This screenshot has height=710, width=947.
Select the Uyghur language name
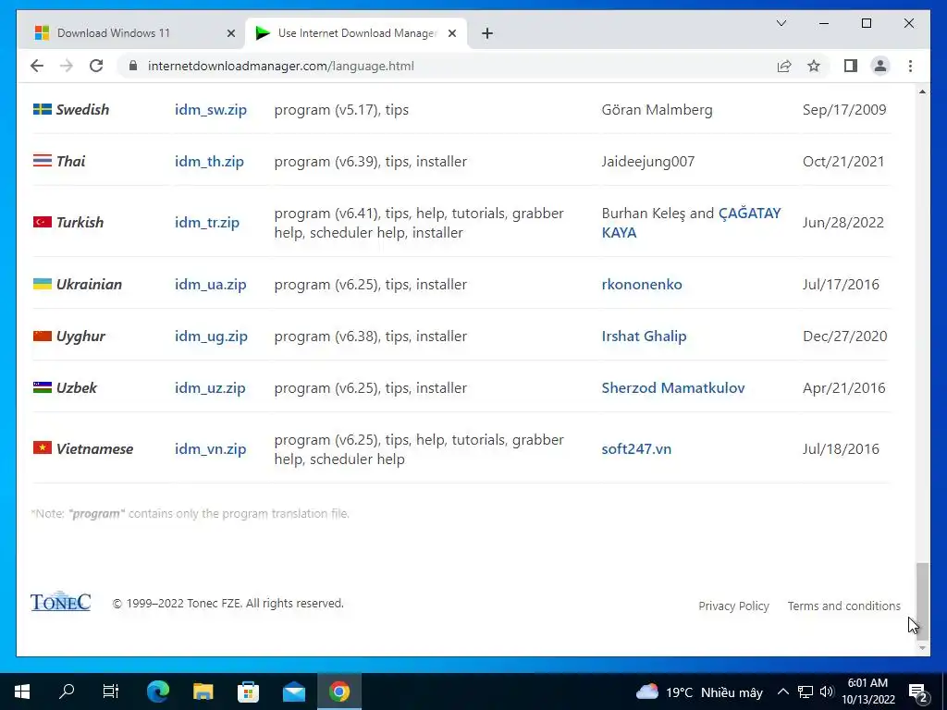click(80, 337)
